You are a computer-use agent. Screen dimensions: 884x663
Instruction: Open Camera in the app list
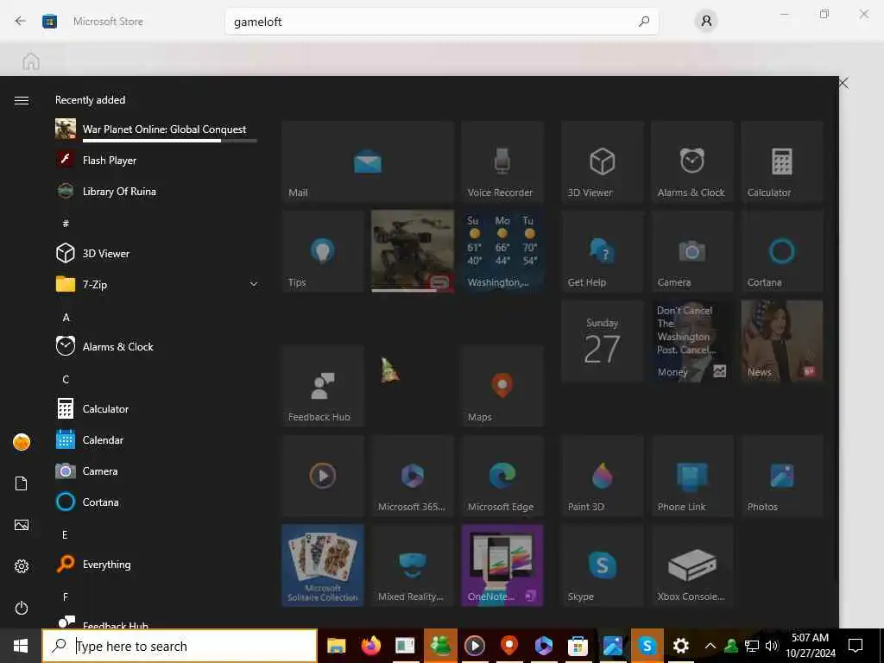click(157, 470)
